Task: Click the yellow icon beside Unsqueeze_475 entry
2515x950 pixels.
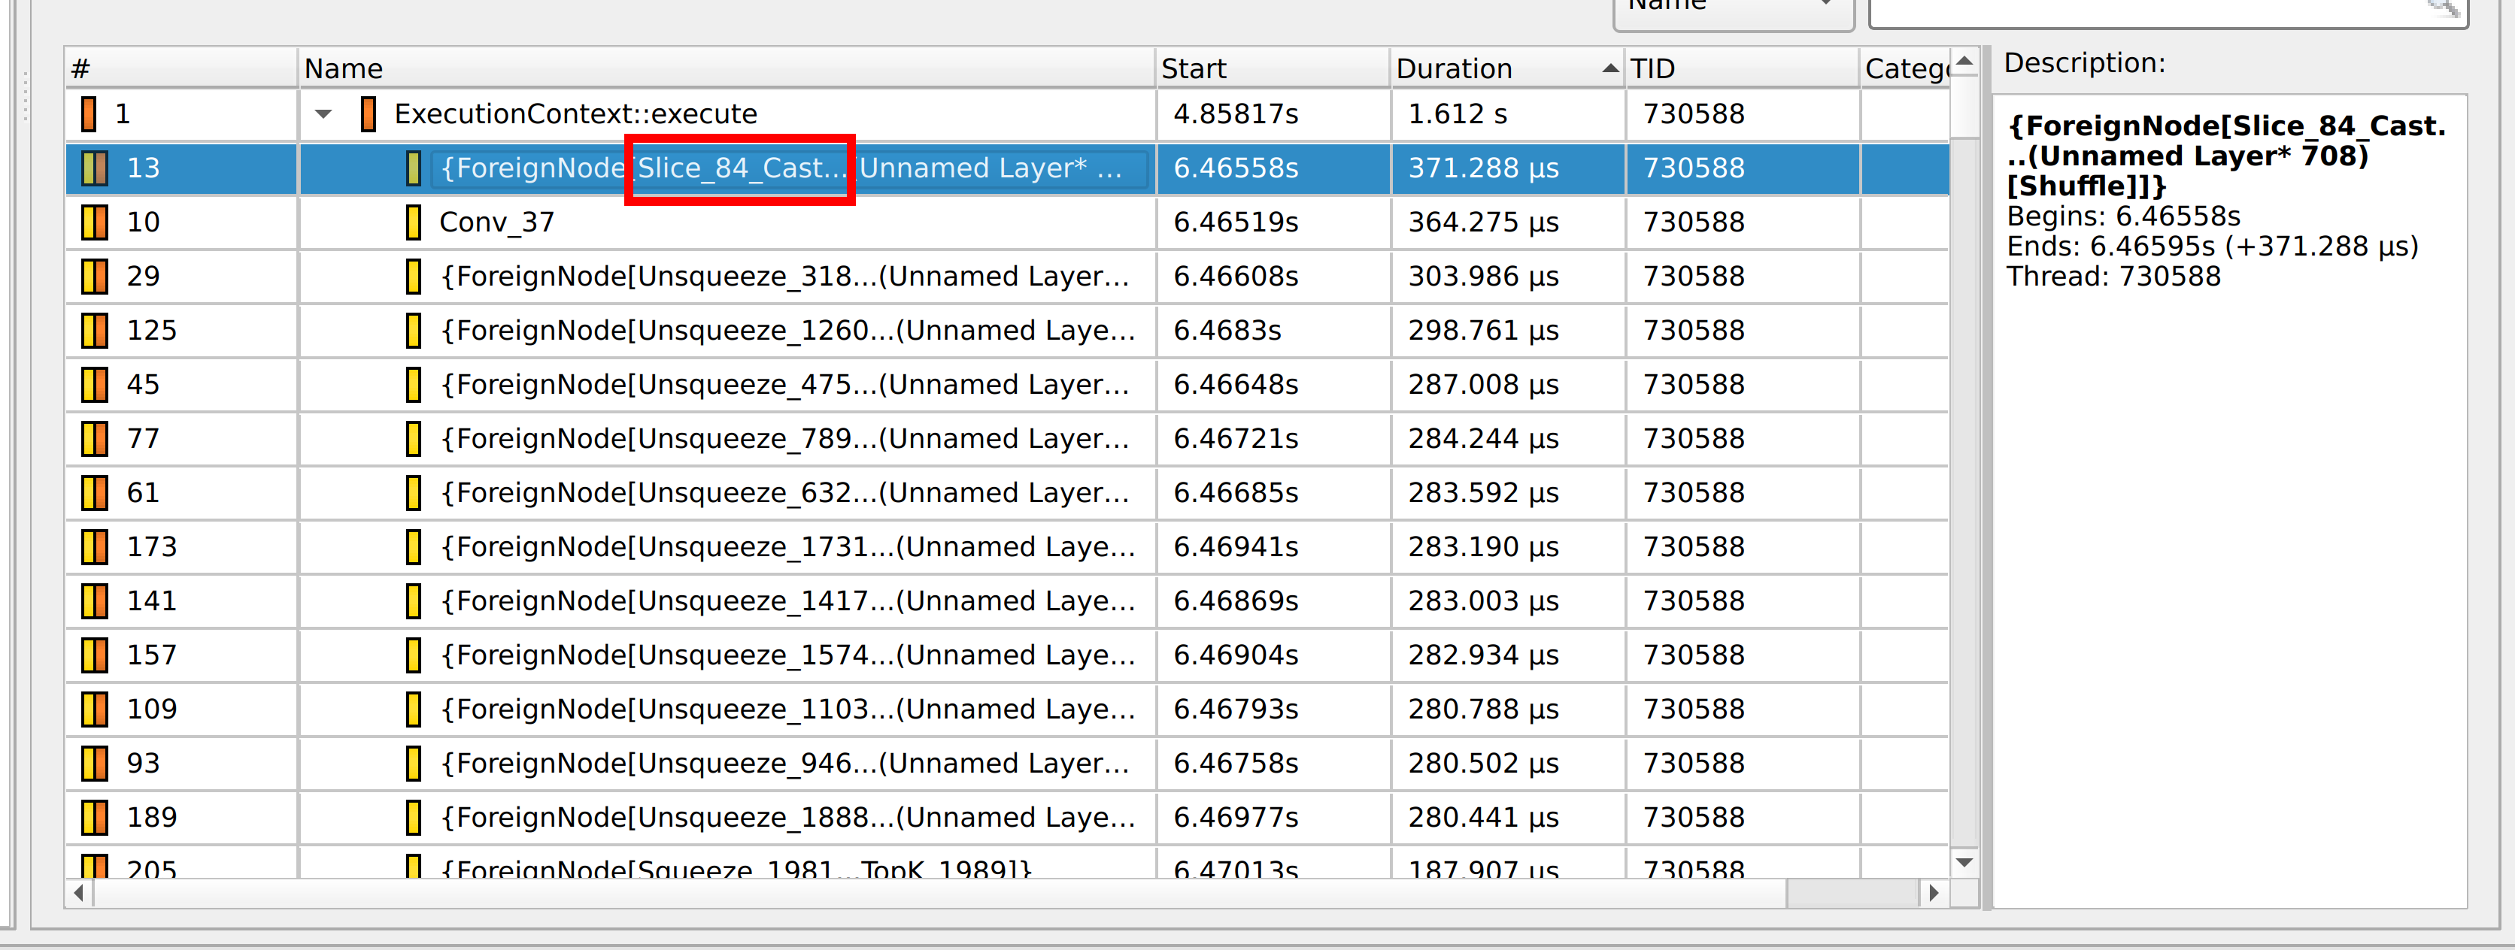Action: tap(413, 386)
